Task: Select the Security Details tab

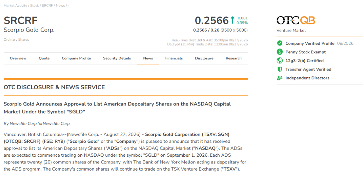Action: pos(117,58)
